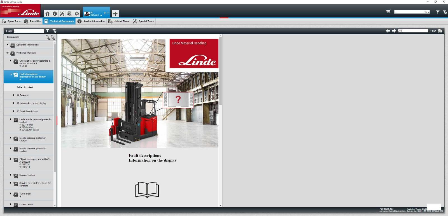Select the Technical Documents tab
The height and width of the screenshot is (216, 448).
pyautogui.click(x=59, y=21)
